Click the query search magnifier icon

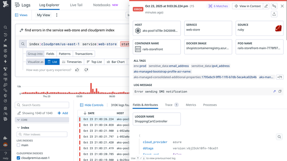click(23, 44)
